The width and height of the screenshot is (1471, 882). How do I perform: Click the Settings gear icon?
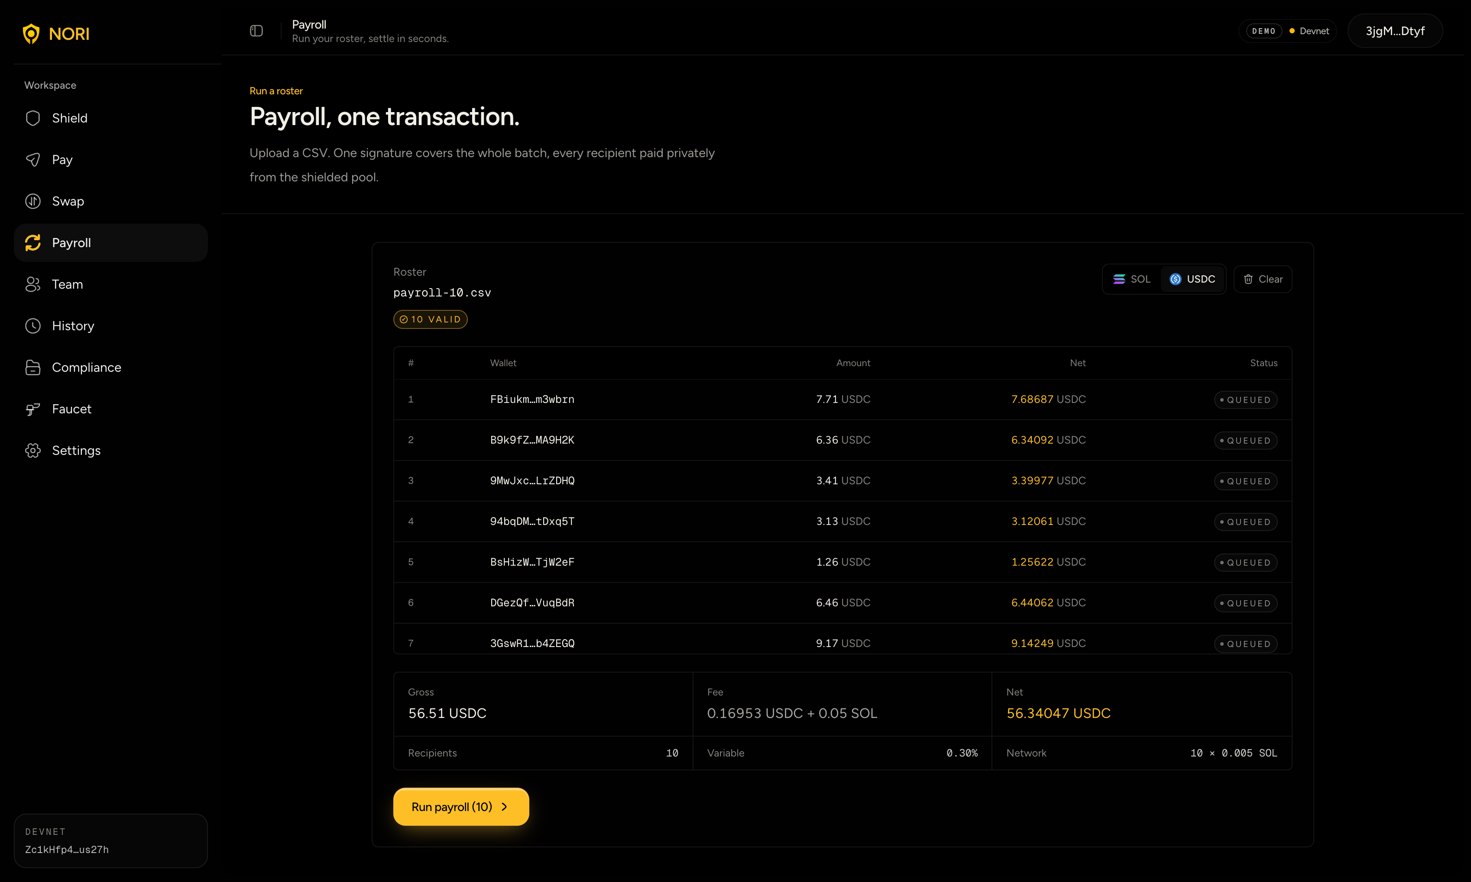[x=33, y=451]
